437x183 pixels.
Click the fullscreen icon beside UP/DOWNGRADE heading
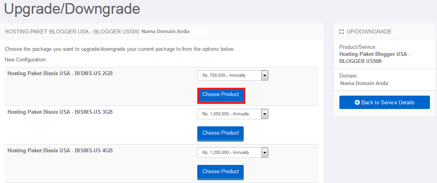tap(341, 32)
